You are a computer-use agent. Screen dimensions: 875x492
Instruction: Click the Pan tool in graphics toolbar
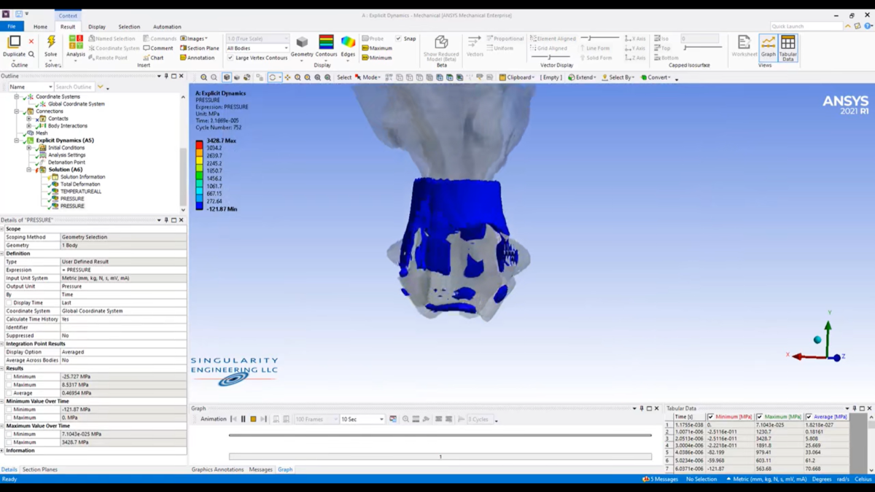(x=287, y=77)
